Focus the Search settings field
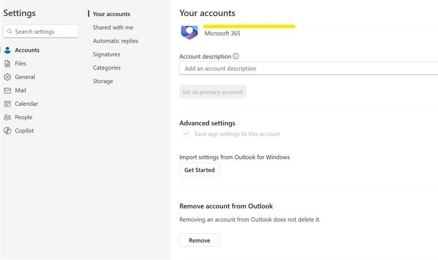438x260 pixels. click(41, 31)
